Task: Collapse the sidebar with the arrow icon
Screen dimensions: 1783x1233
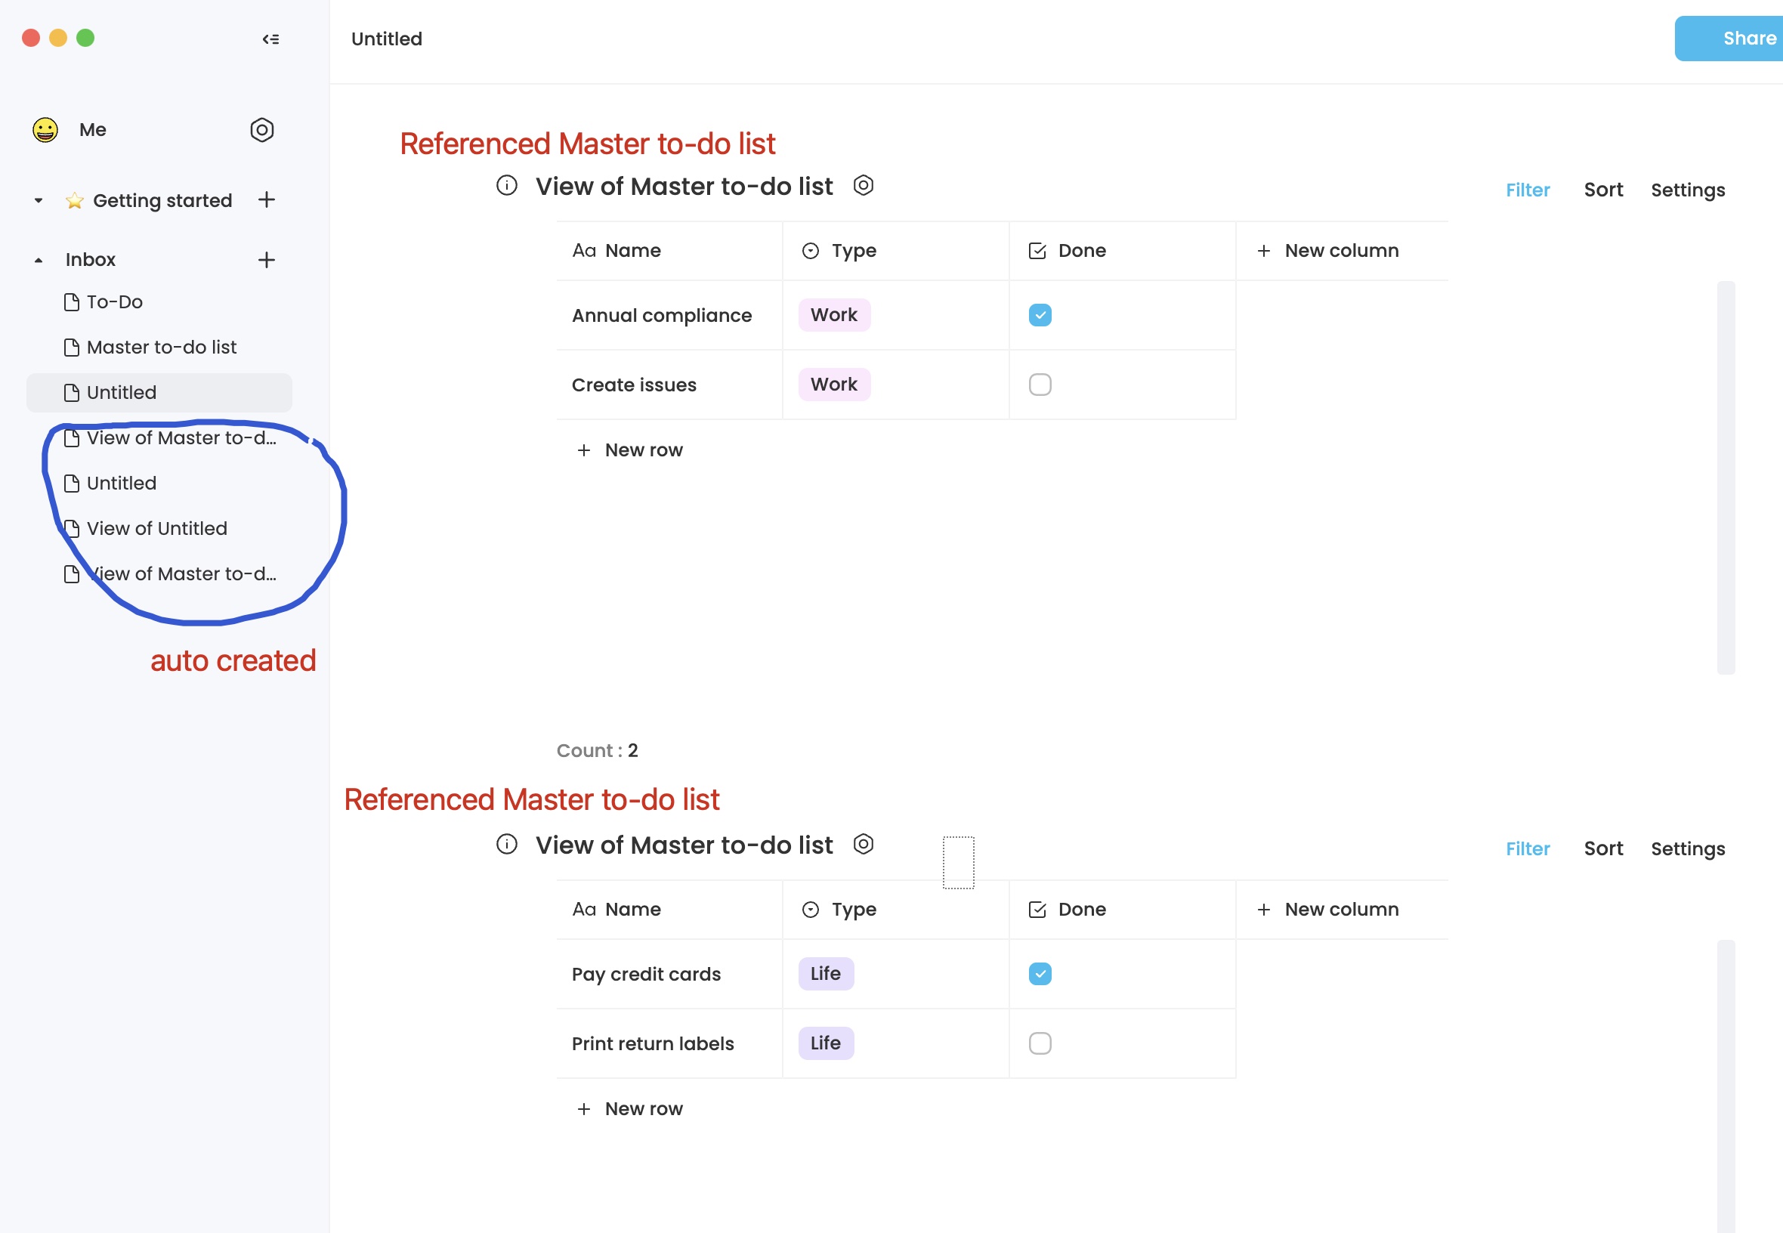Action: click(x=270, y=39)
